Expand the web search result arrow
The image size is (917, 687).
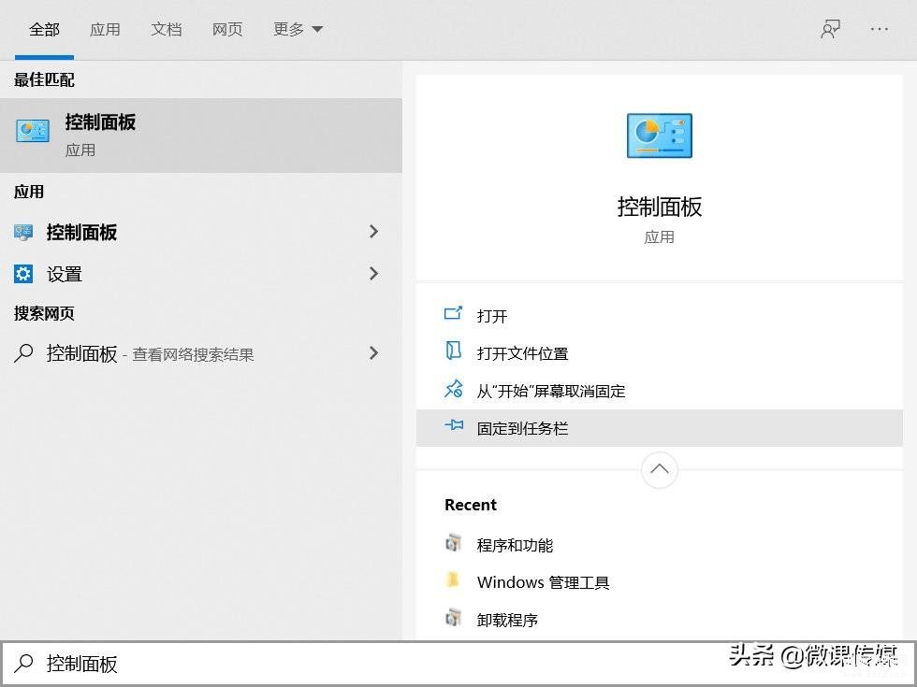pos(373,353)
